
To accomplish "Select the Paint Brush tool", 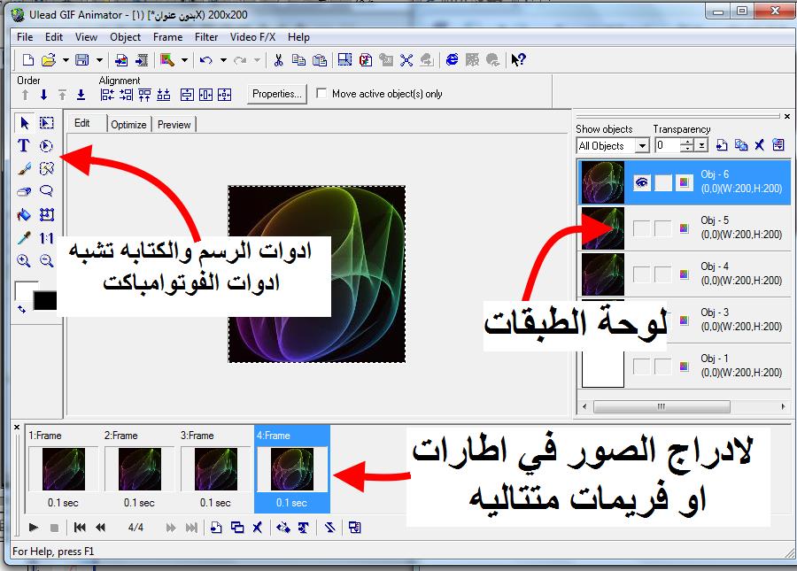I will click(x=24, y=168).
